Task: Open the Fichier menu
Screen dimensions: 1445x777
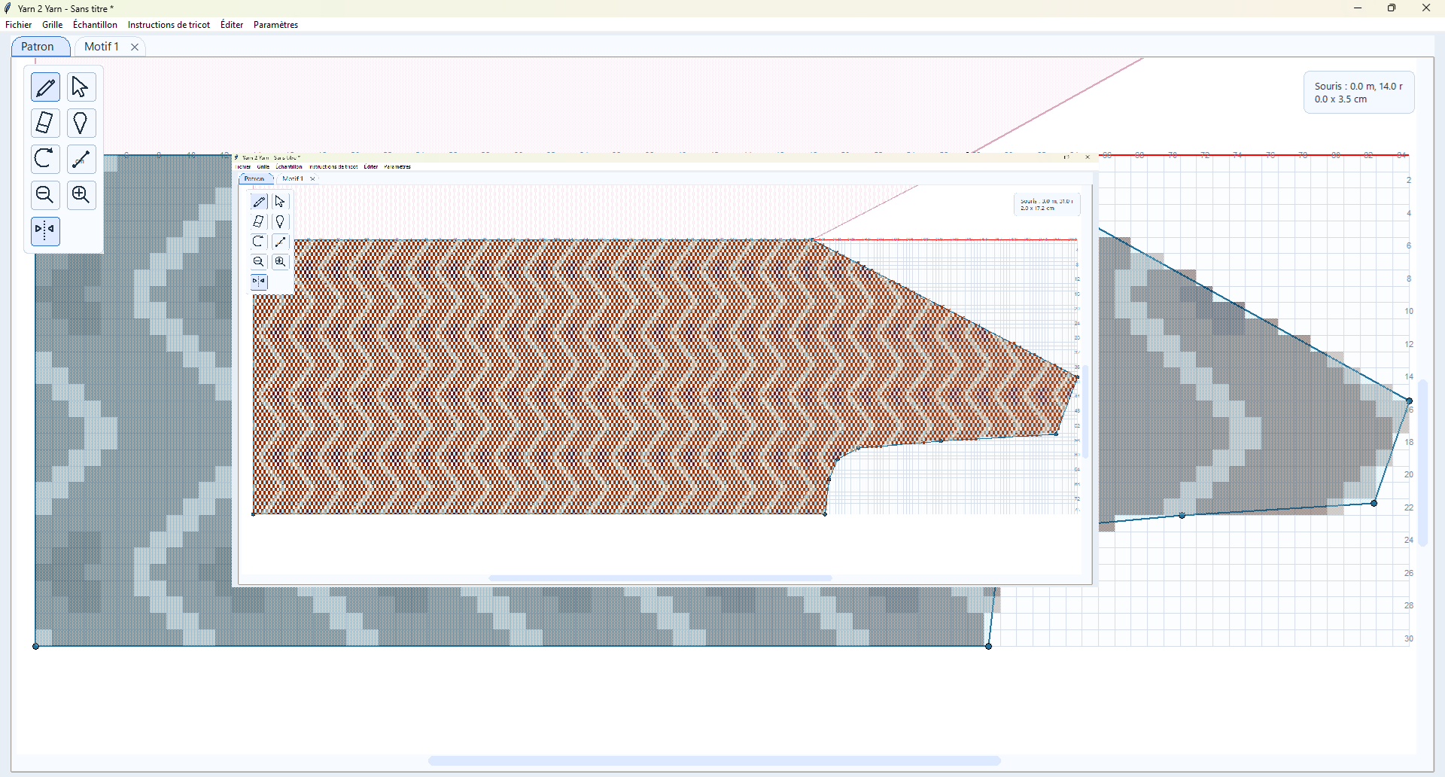Action: pyautogui.click(x=19, y=25)
